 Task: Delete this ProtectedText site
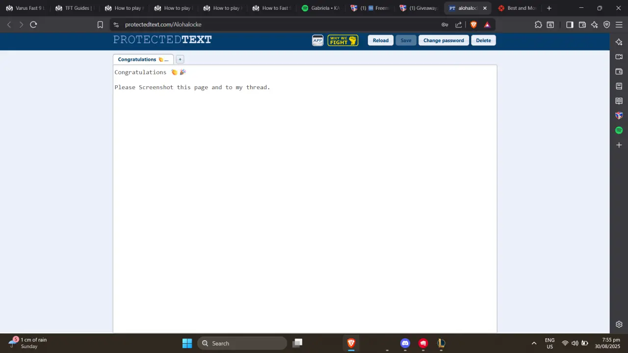(483, 40)
